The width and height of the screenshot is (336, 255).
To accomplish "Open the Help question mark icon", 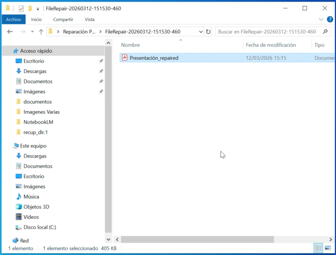I will click(x=330, y=19).
